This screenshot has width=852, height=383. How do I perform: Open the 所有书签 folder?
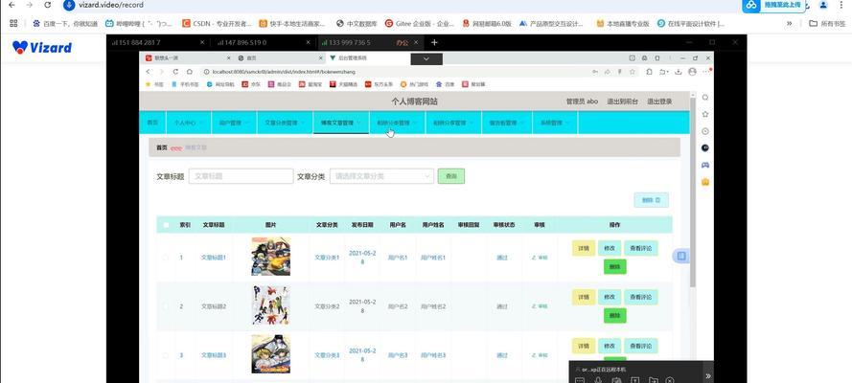pos(827,23)
